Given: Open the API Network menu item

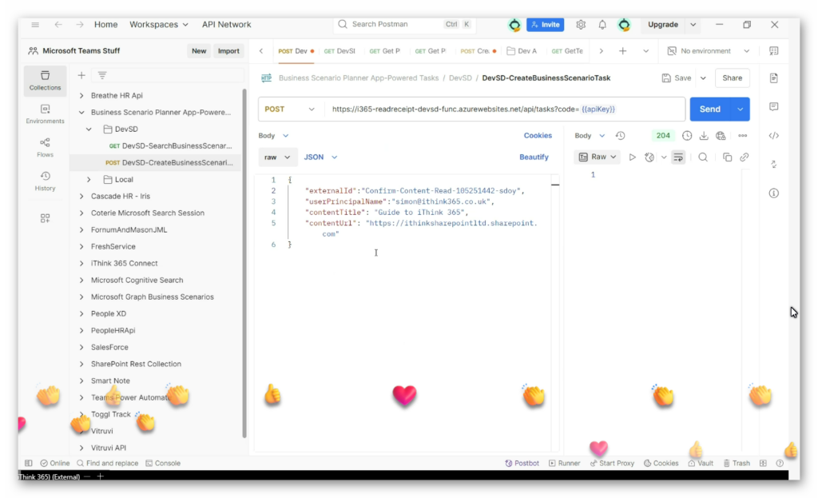Looking at the screenshot, I should click(x=226, y=25).
